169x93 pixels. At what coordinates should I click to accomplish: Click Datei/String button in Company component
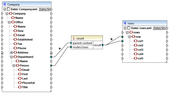[x=44, y=9]
